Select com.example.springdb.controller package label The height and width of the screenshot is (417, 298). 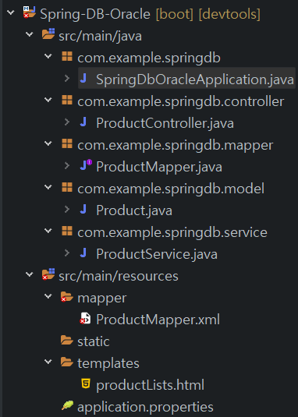tap(181, 101)
